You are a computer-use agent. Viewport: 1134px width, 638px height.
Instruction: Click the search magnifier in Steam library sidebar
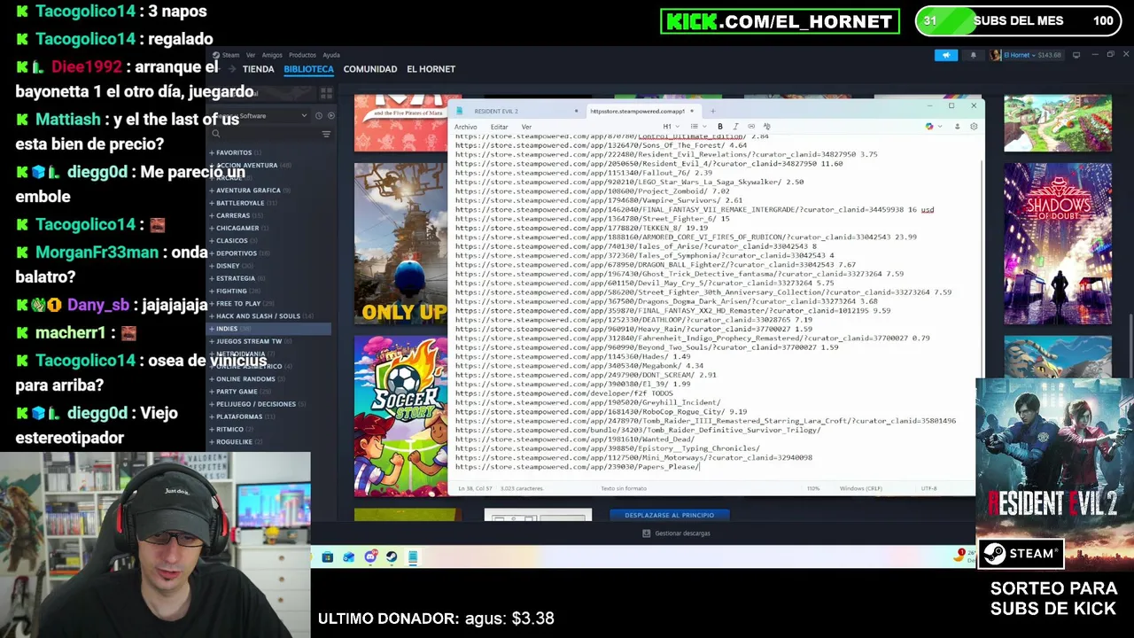click(215, 134)
